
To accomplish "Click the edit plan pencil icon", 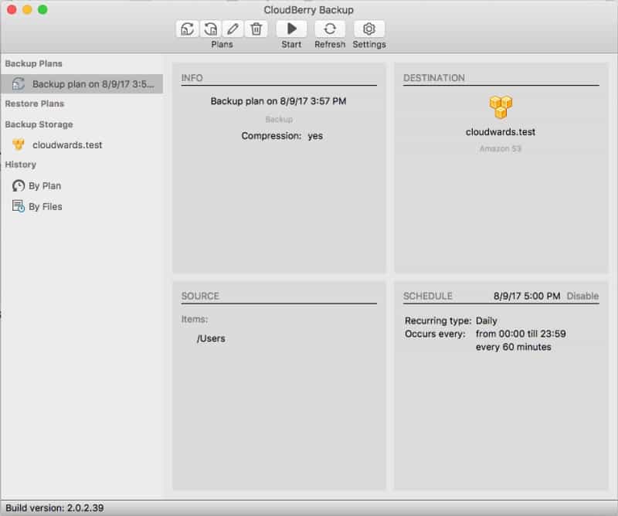I will point(233,29).
